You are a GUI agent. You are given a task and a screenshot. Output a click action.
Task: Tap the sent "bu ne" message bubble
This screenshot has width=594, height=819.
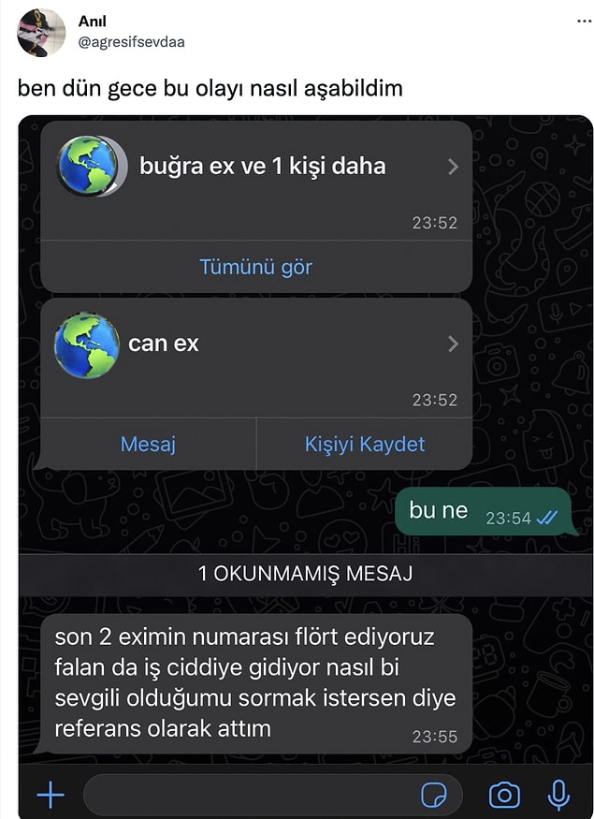[485, 511]
